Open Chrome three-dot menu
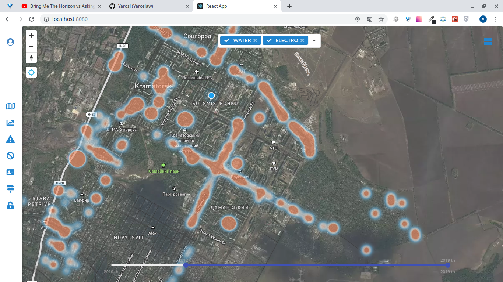 pyautogui.click(x=495, y=19)
